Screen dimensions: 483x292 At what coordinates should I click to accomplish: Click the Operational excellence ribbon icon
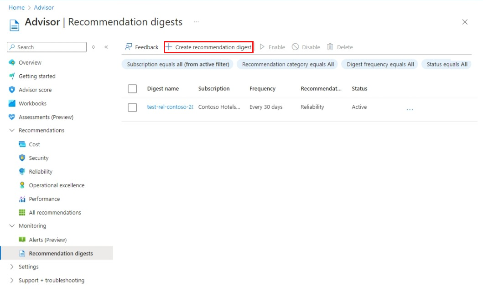[x=22, y=185]
